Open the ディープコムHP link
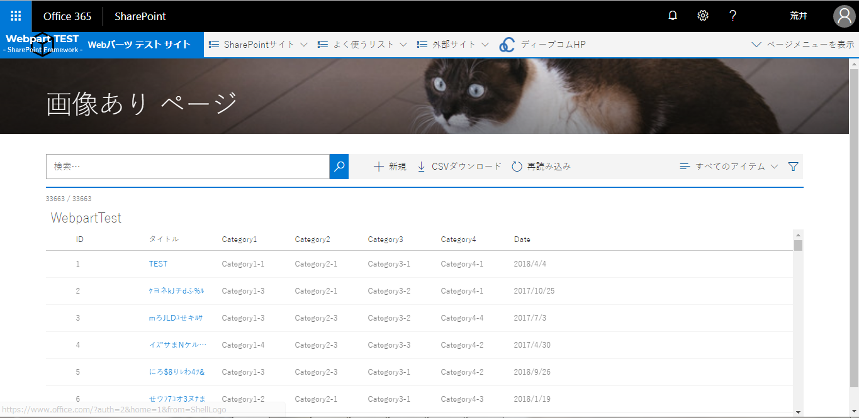859x418 pixels. click(x=542, y=45)
